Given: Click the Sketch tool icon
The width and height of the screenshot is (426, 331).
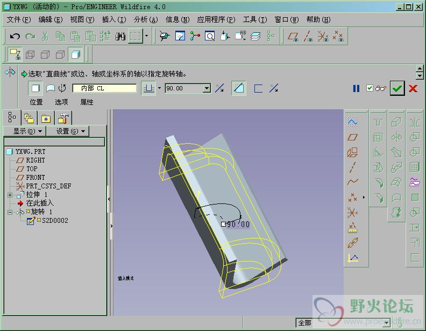Looking at the screenshot, I should 353,122.
